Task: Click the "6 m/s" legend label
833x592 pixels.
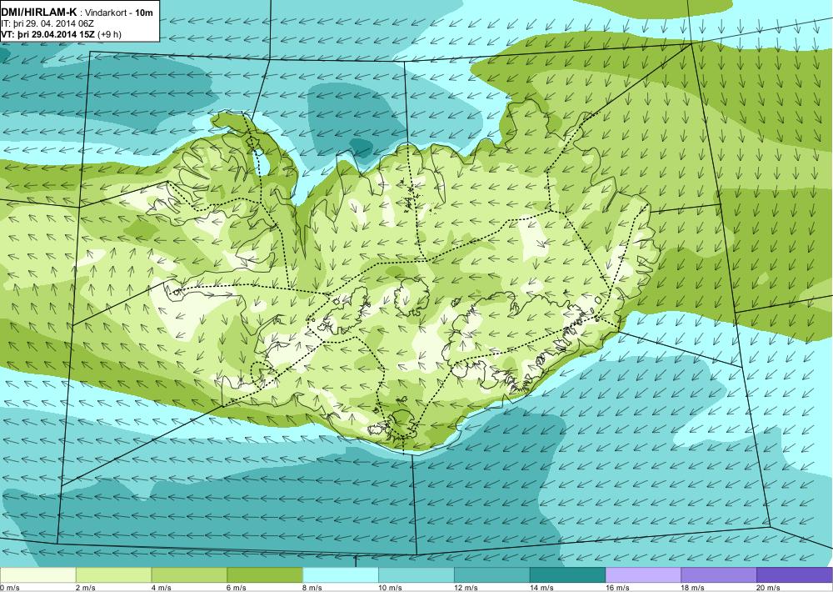Action: click(237, 588)
